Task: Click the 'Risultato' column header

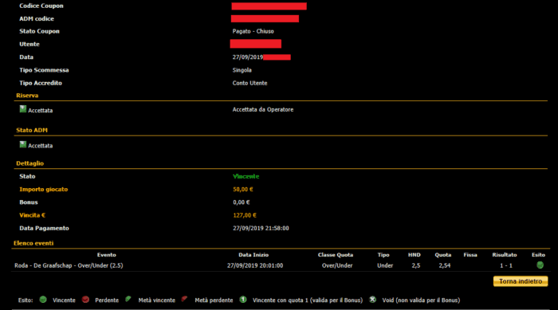Action: click(505, 255)
